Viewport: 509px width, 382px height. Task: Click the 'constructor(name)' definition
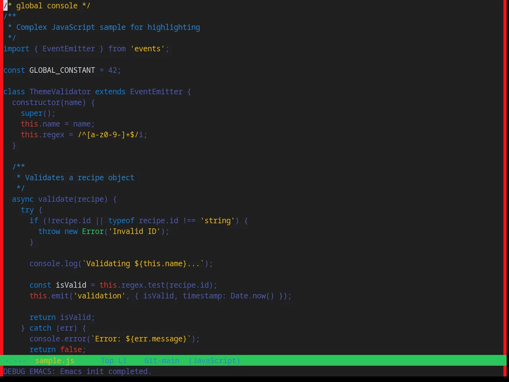[49, 102]
